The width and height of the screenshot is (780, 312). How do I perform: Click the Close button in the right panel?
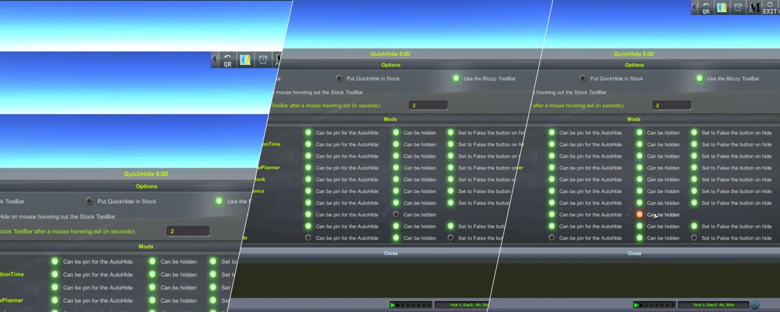coord(634,253)
